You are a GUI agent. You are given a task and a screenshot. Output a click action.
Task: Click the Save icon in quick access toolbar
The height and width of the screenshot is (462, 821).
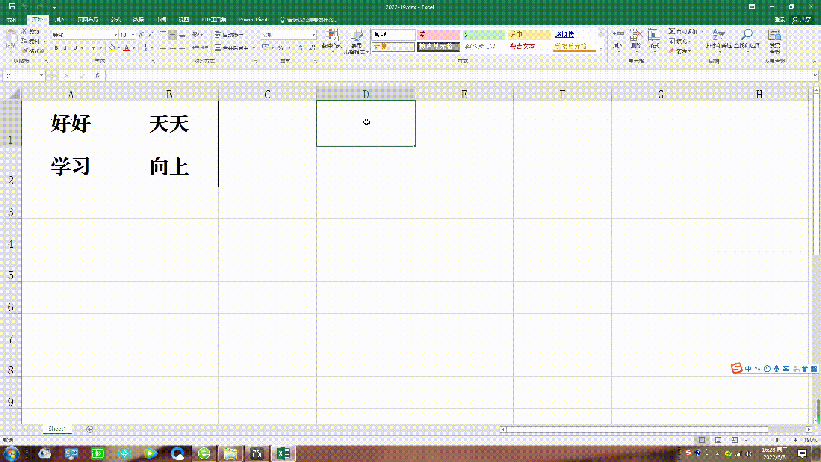[12, 6]
